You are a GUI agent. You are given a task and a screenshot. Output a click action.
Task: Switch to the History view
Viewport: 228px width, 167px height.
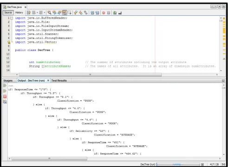(x=19, y=13)
